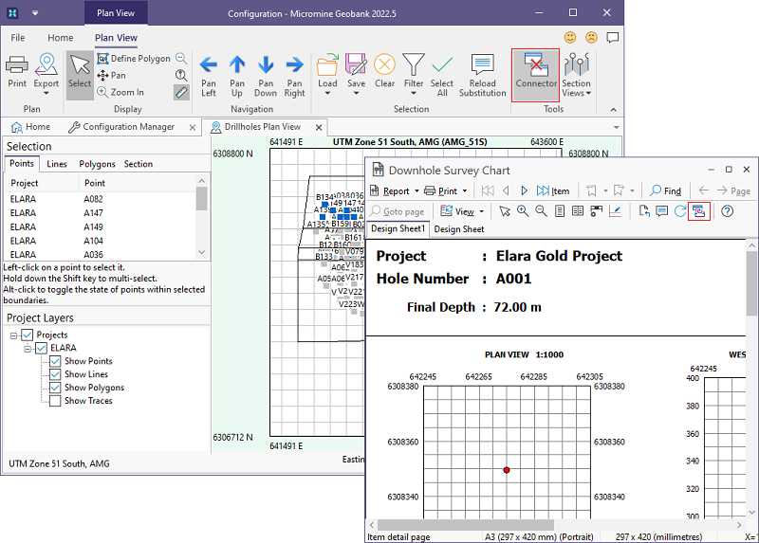Click the comment bubble icon in title area
Viewport: 759px width, 543px height.
(x=612, y=37)
